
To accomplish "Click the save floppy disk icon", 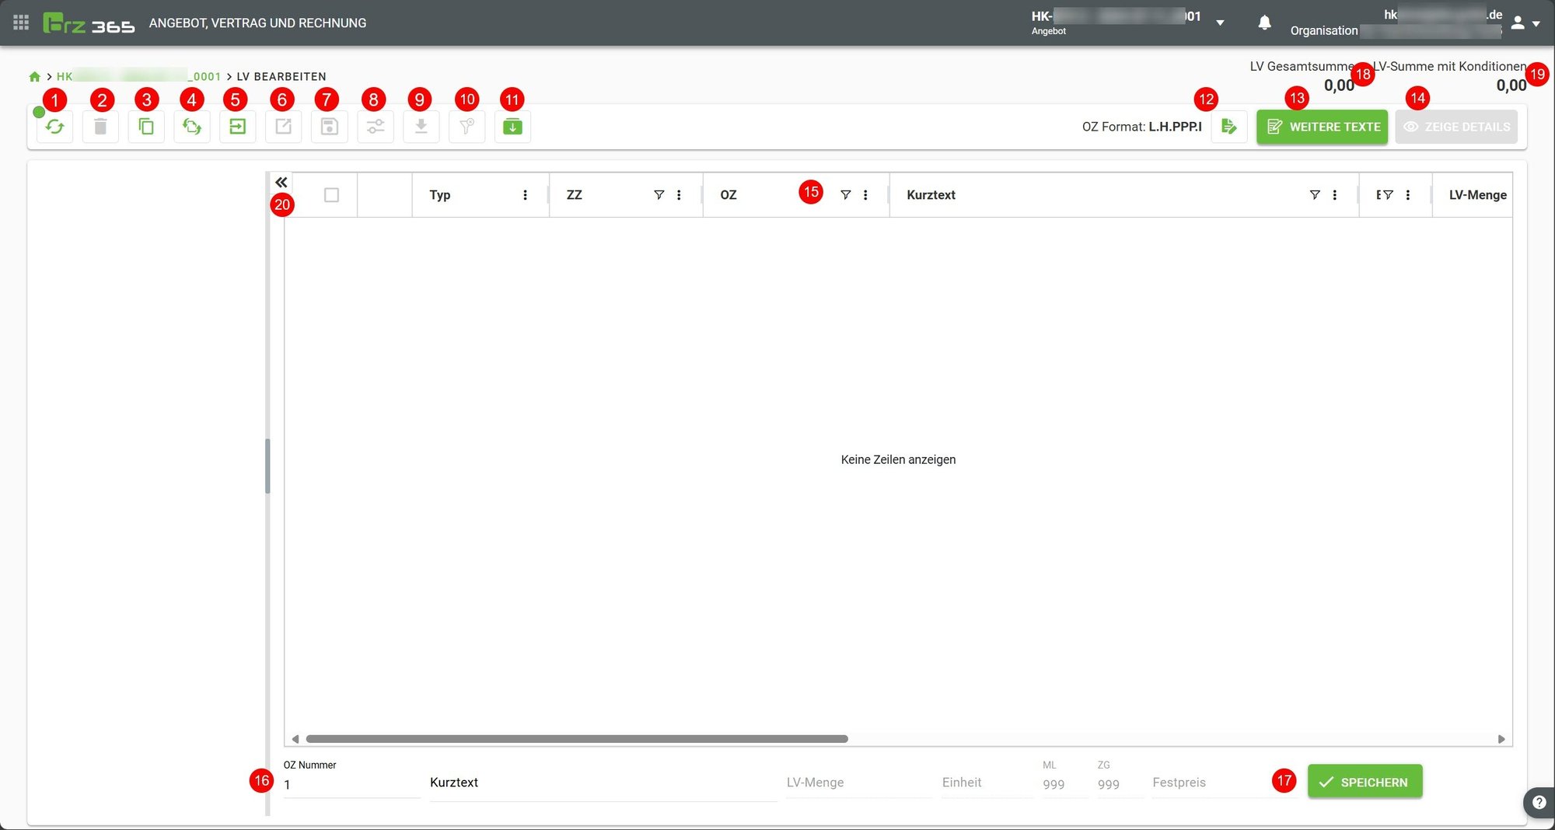I will click(x=329, y=127).
